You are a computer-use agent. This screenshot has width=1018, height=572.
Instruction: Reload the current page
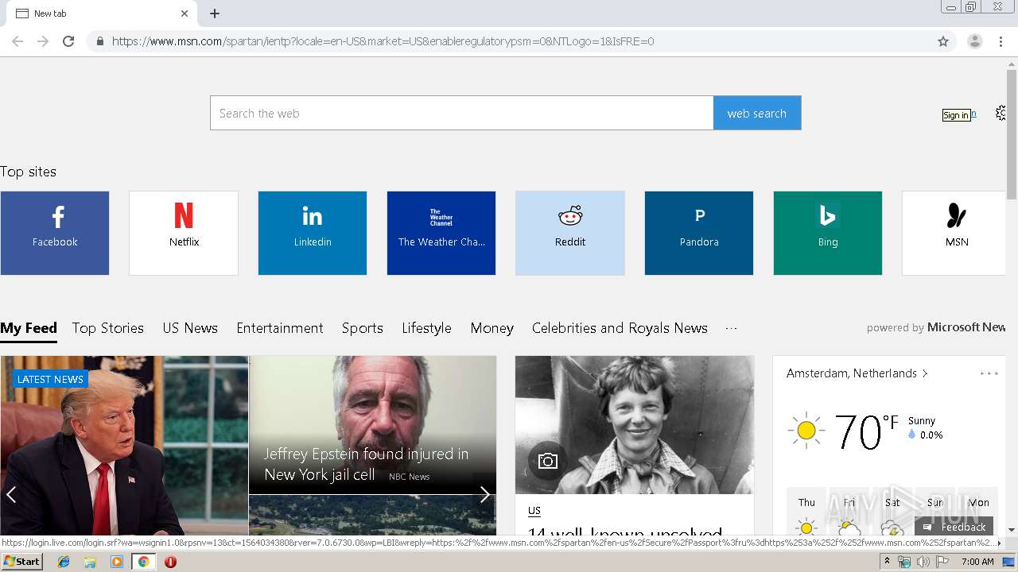[x=68, y=41]
